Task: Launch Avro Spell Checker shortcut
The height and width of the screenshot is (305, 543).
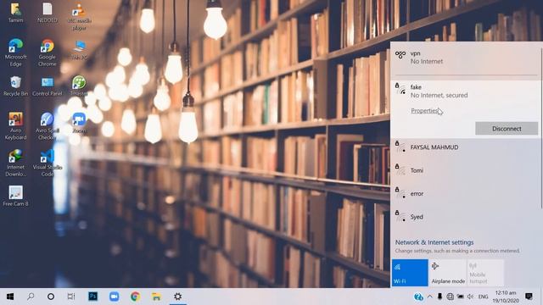Action: (48, 126)
